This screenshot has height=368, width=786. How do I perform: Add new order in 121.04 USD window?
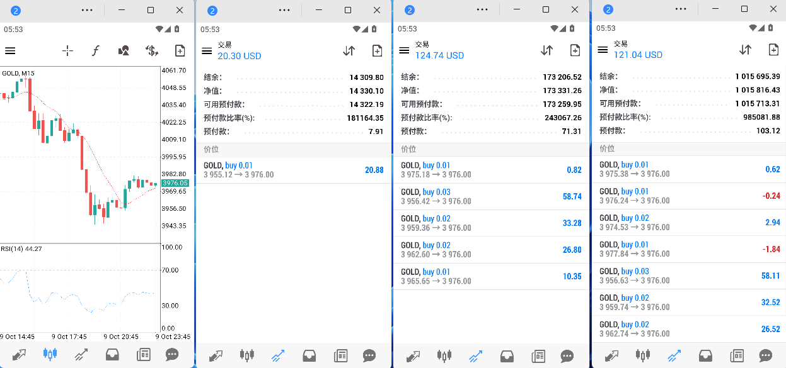click(773, 50)
